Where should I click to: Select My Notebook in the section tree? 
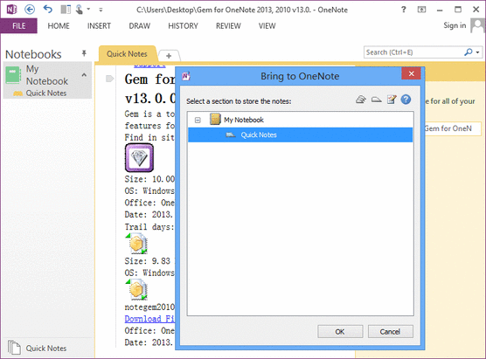[243, 120]
